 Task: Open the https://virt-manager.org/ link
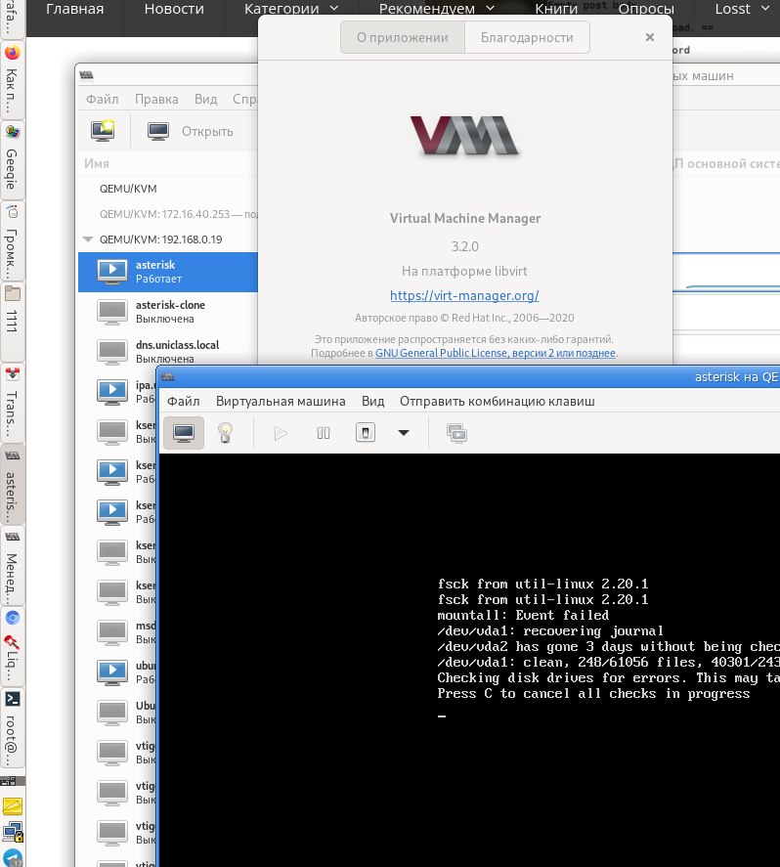[464, 295]
